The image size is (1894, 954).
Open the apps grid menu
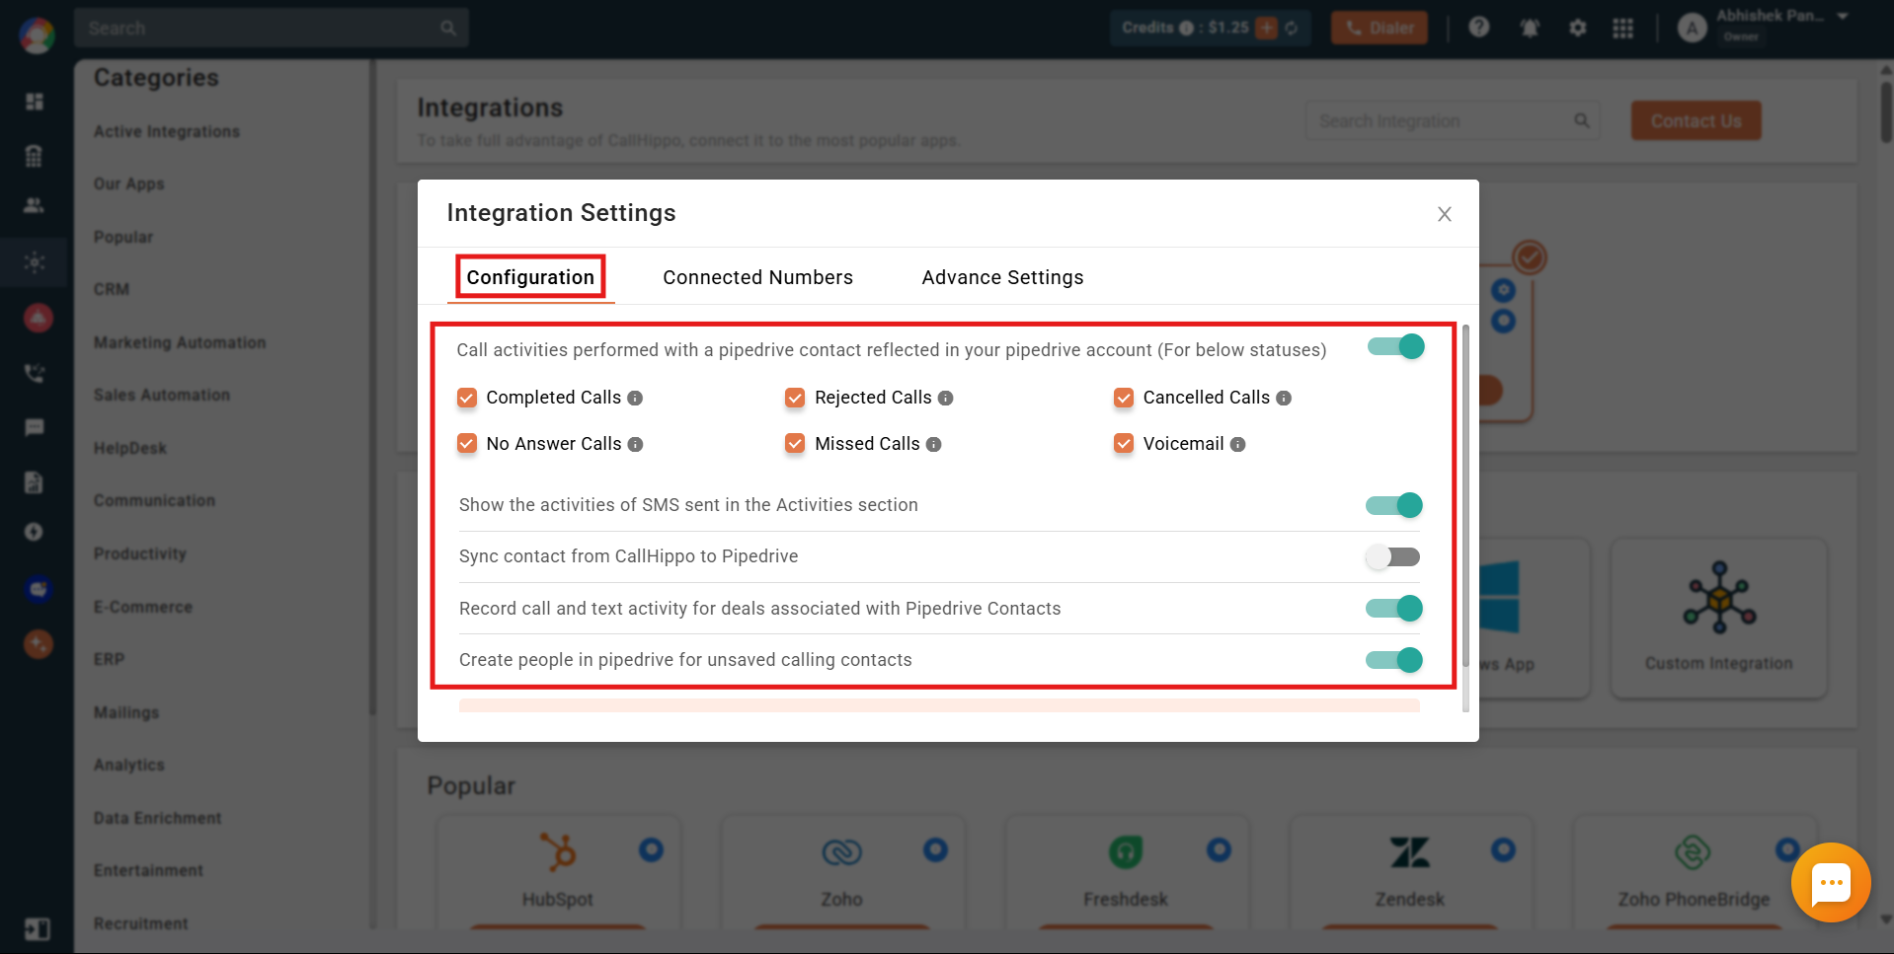click(1622, 28)
